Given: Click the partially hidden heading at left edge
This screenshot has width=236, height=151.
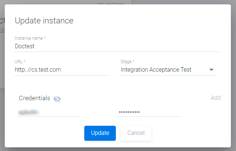Looking at the screenshot, I should [x=2, y=20].
